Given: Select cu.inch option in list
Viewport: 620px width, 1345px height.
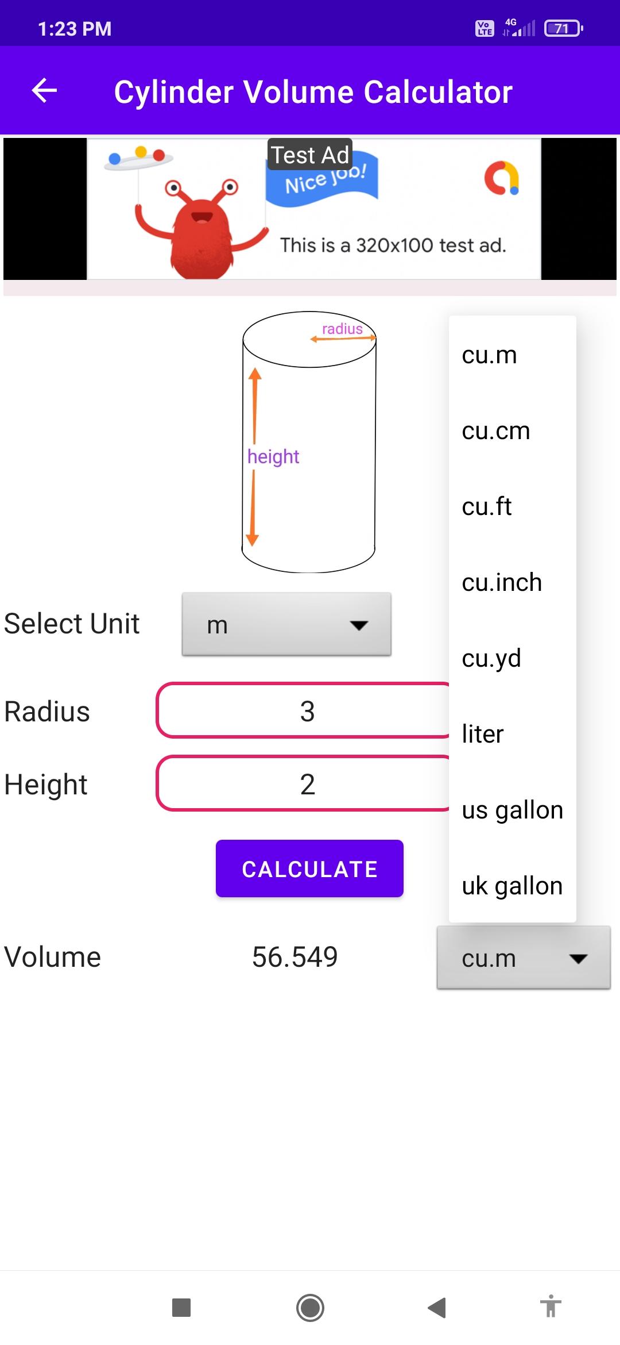Looking at the screenshot, I should 513,582.
